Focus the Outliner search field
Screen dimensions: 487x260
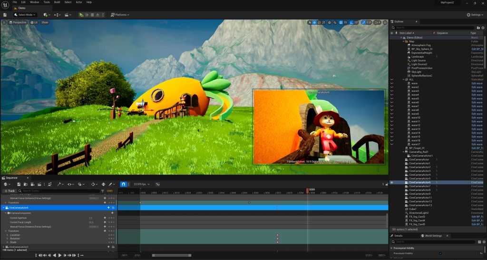[x=433, y=28]
